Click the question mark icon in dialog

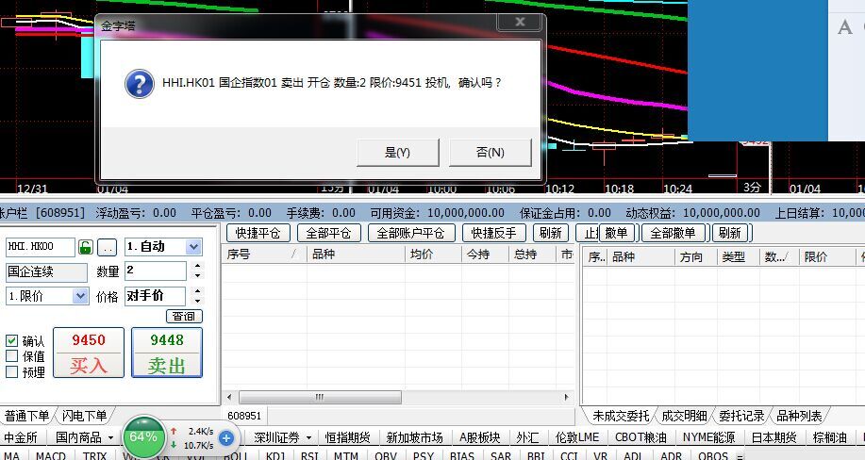tap(139, 84)
